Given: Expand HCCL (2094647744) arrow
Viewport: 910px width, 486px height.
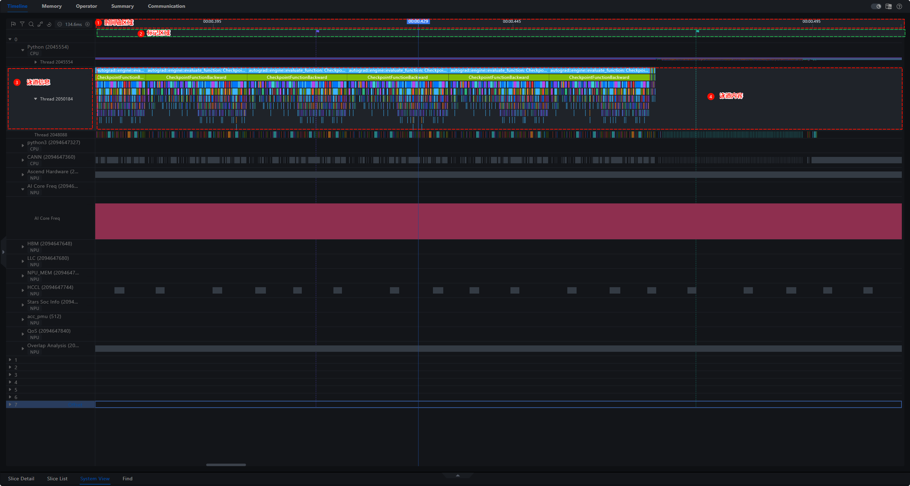Looking at the screenshot, I should pyautogui.click(x=23, y=290).
